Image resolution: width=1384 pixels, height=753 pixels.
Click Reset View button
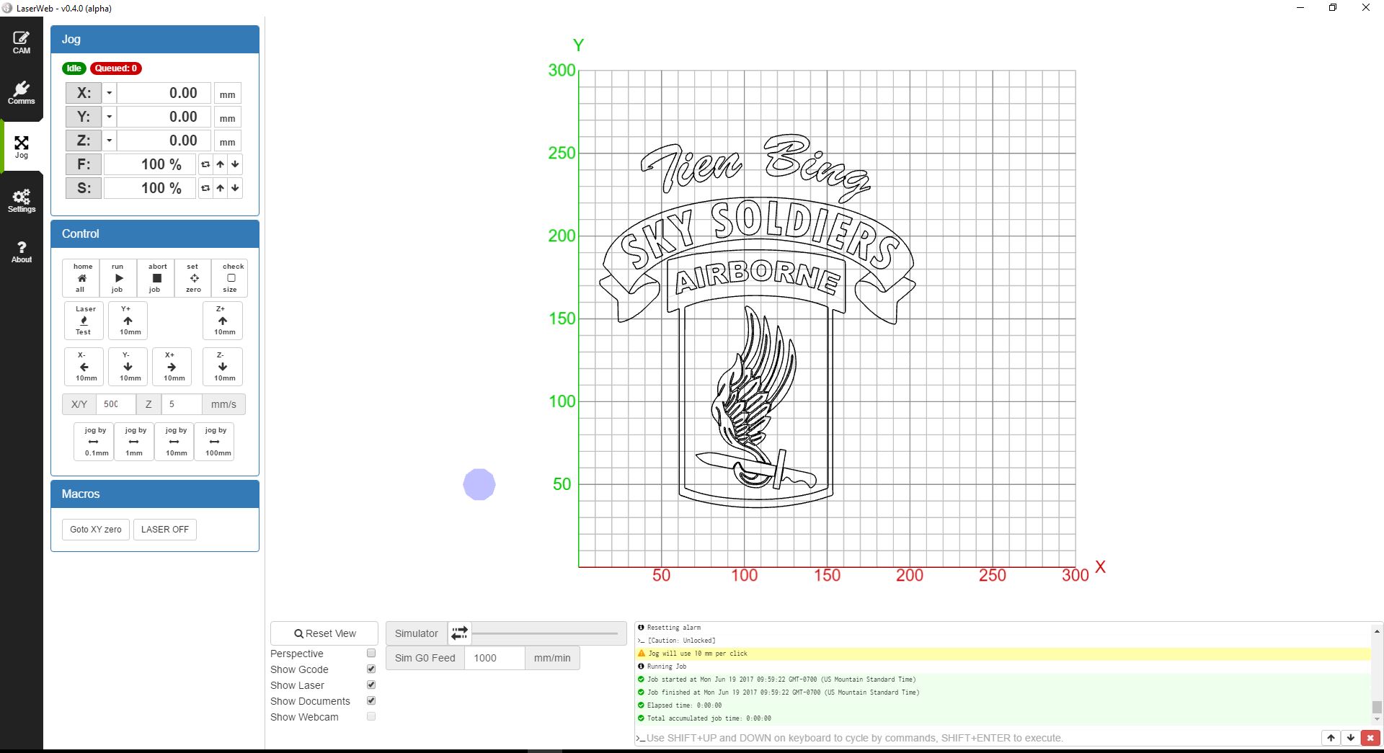(324, 633)
